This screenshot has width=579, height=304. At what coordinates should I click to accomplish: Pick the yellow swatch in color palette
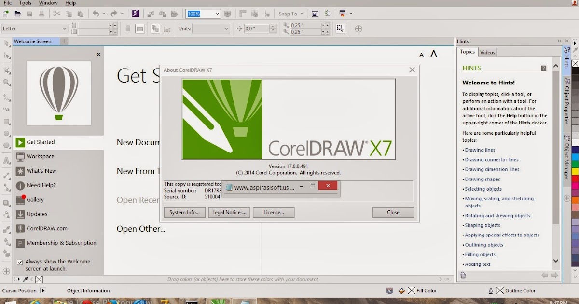tap(575, 171)
